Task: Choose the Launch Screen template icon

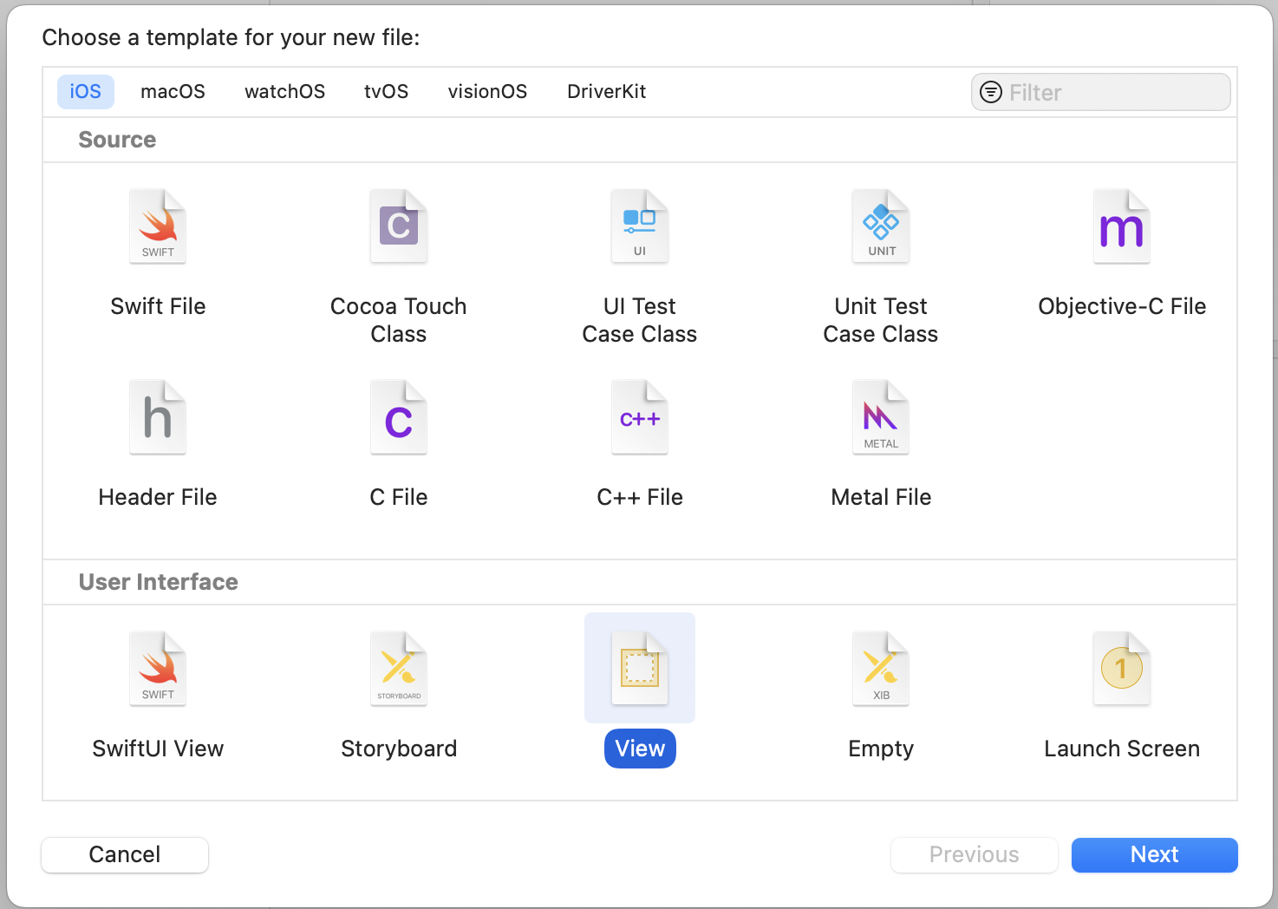Action: pyautogui.click(x=1122, y=670)
